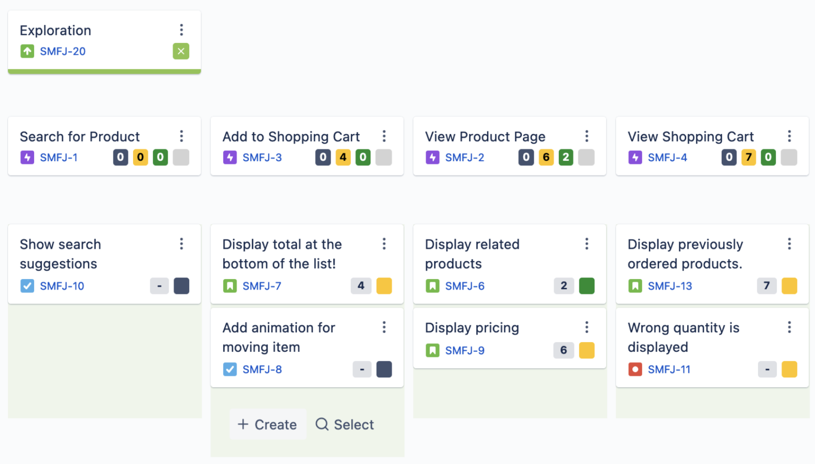815x464 pixels.
Task: Open the Search for Product card menu
Action: (x=181, y=136)
